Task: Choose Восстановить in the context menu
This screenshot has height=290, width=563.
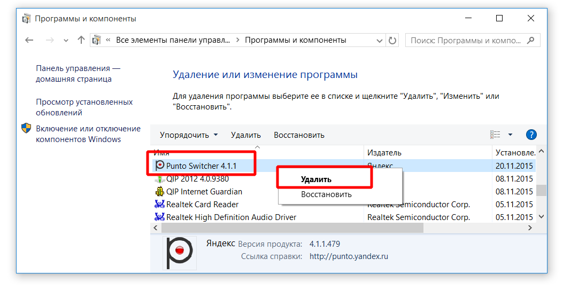Action: [326, 194]
